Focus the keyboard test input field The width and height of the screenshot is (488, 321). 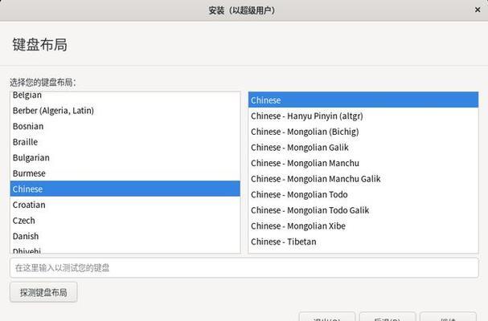pos(244,268)
